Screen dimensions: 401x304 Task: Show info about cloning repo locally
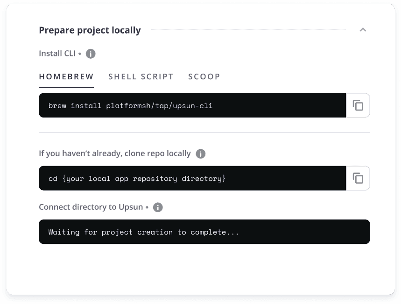pos(201,154)
